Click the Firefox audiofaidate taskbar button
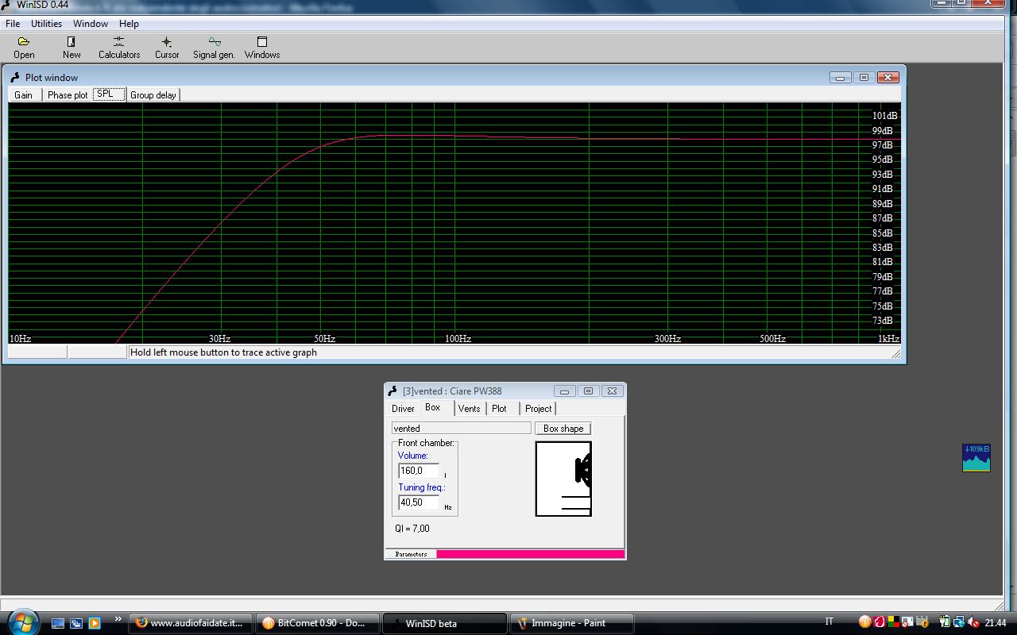The image size is (1017, 635). point(191,623)
